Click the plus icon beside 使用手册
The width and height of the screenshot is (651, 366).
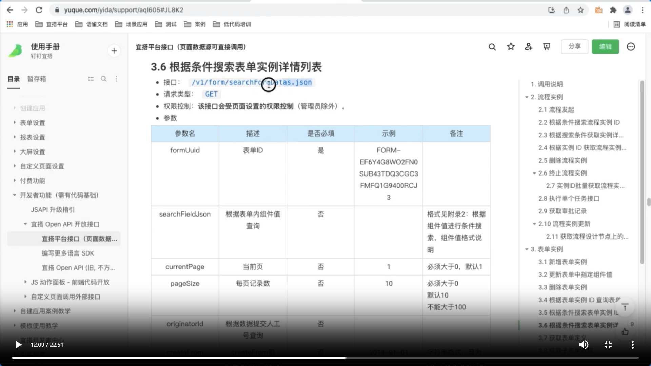[114, 51]
